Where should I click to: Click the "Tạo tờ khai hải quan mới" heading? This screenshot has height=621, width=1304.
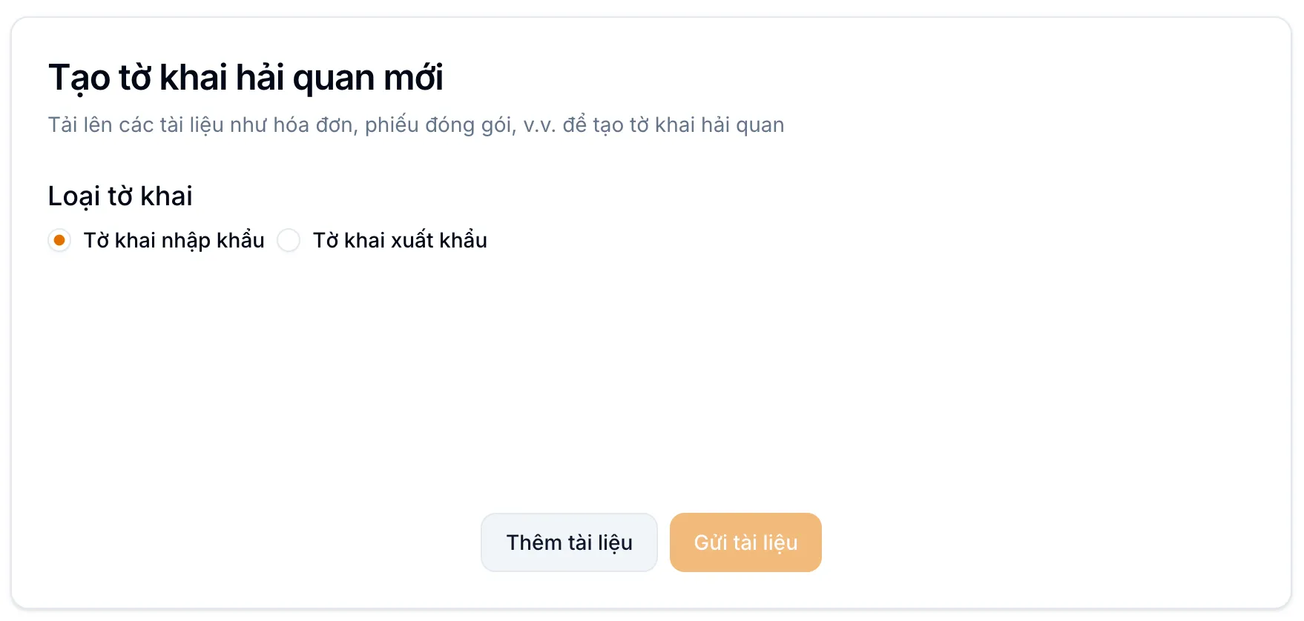pyautogui.click(x=246, y=76)
